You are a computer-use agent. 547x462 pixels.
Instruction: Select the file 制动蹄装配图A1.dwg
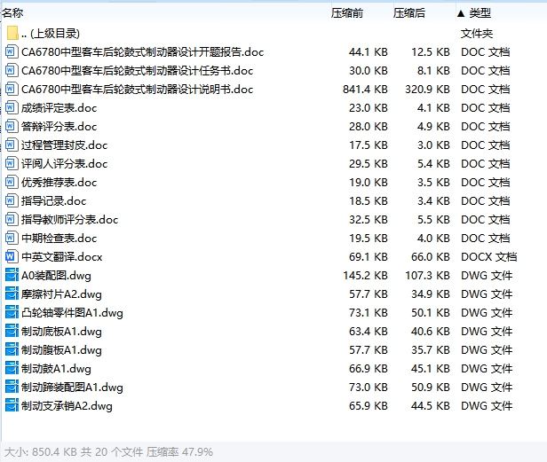(x=72, y=388)
